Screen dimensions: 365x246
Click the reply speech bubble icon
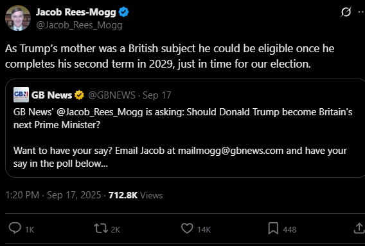coord(15,228)
